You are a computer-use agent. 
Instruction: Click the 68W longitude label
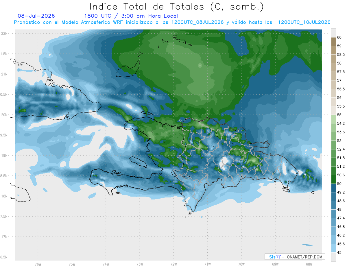click(x=309, y=264)
